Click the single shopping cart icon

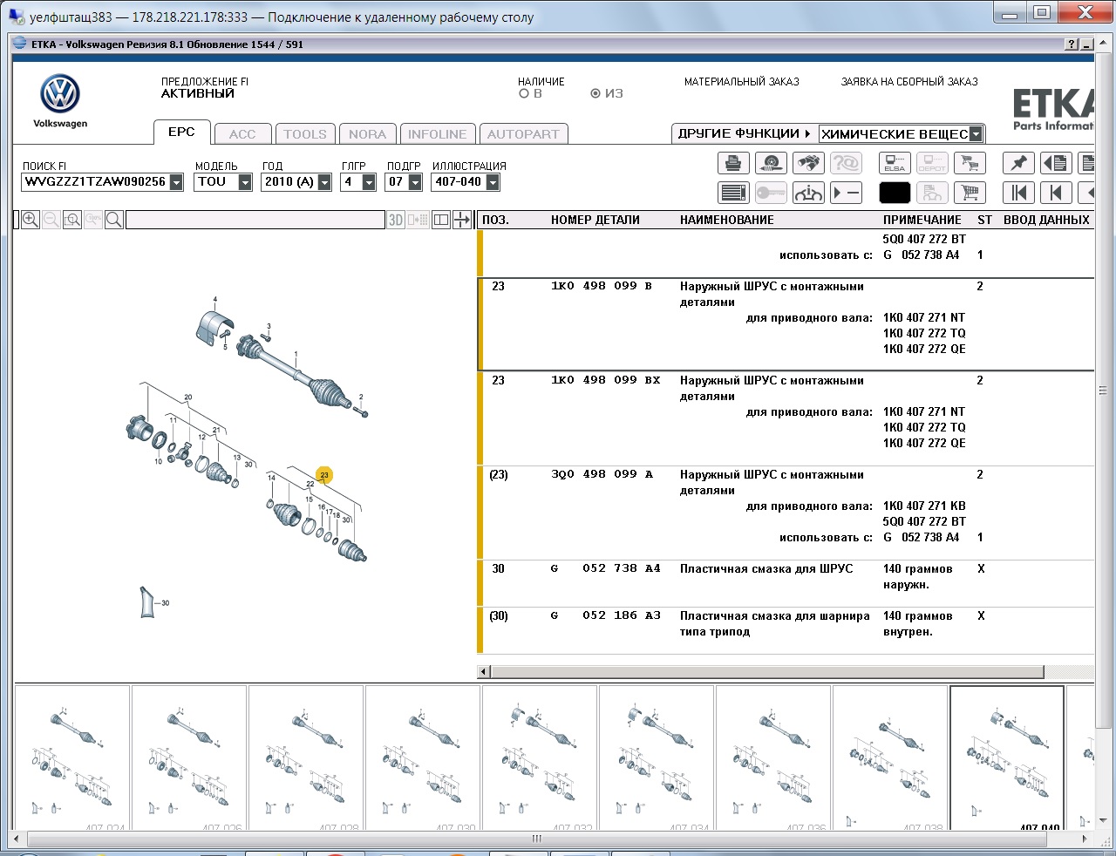click(970, 193)
